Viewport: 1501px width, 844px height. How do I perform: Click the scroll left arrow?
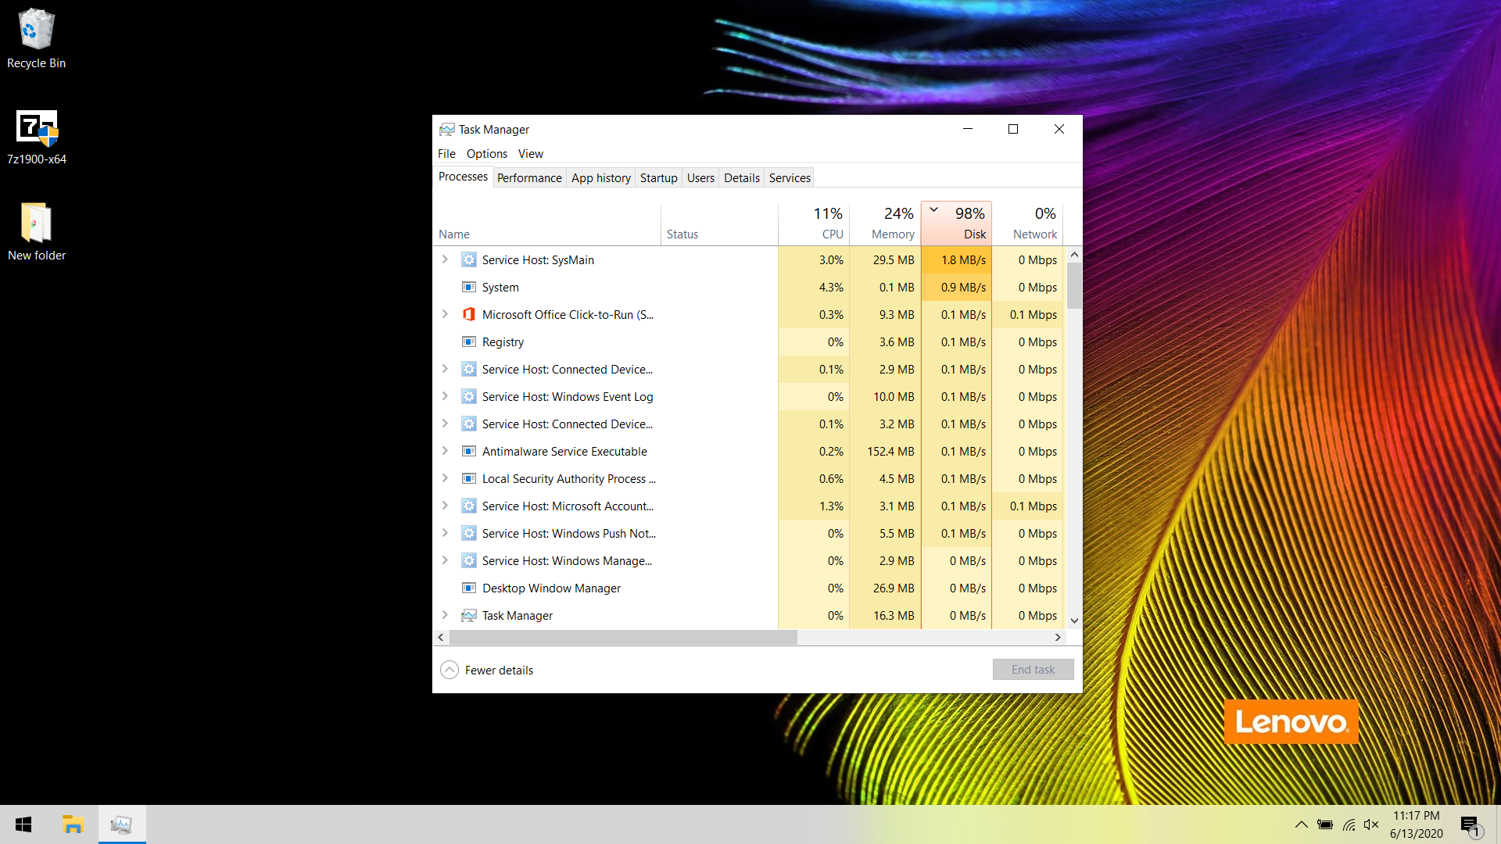(441, 638)
